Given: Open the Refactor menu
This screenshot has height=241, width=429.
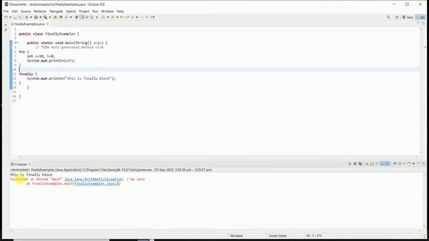Looking at the screenshot, I should pos(40,11).
